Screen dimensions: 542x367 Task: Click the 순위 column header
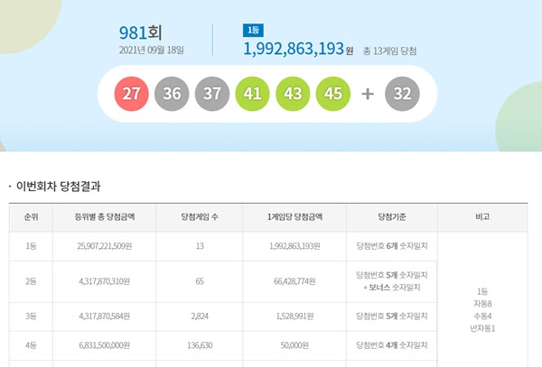(31, 217)
